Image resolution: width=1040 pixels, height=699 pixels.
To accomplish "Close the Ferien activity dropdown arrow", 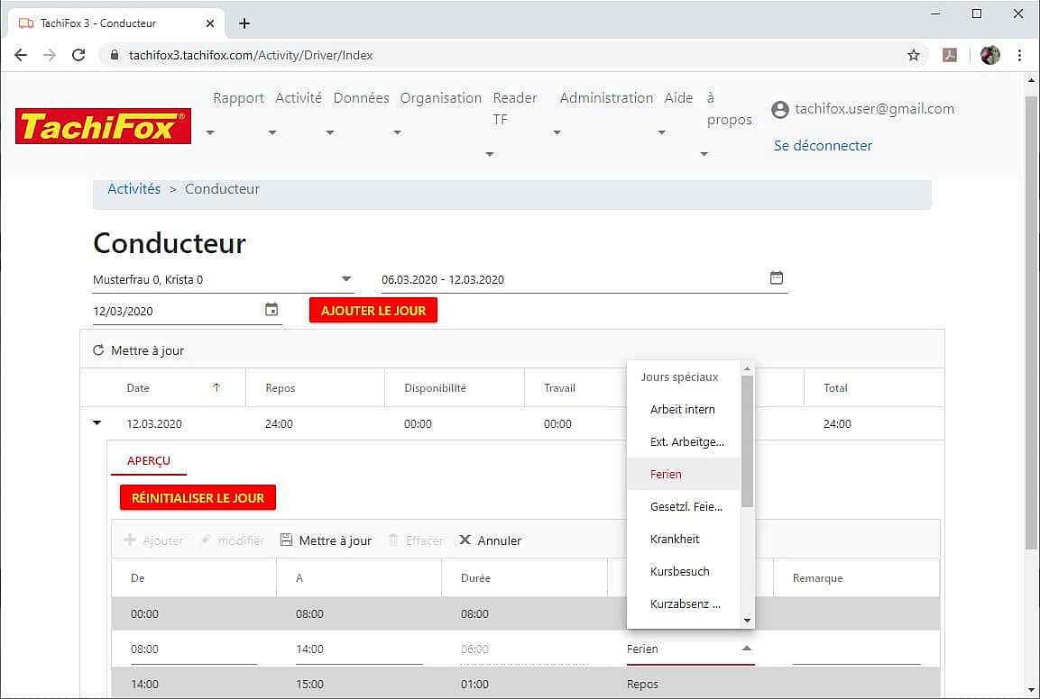I will (x=746, y=649).
